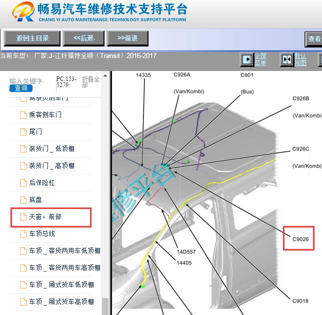
Task: Select the PC.153-5279 entry
Action: (x=66, y=81)
